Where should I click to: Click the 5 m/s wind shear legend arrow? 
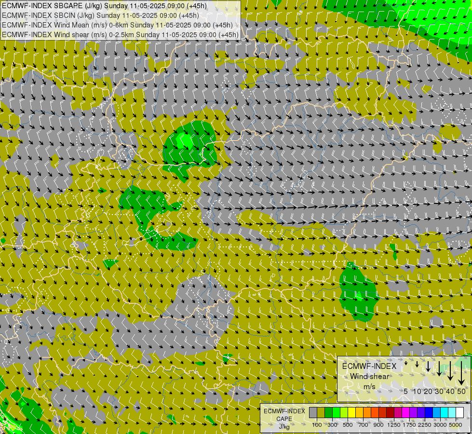(x=406, y=363)
